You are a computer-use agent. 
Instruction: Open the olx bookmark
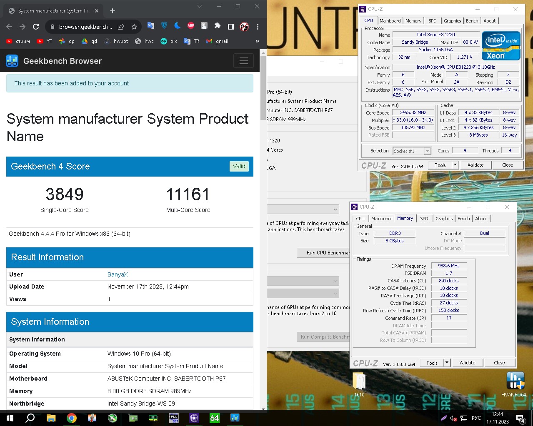pos(169,41)
